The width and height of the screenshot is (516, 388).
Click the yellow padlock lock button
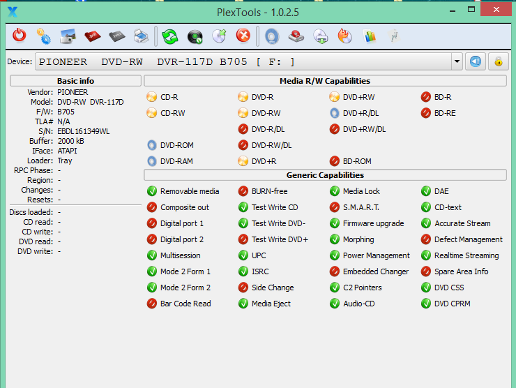[499, 61]
